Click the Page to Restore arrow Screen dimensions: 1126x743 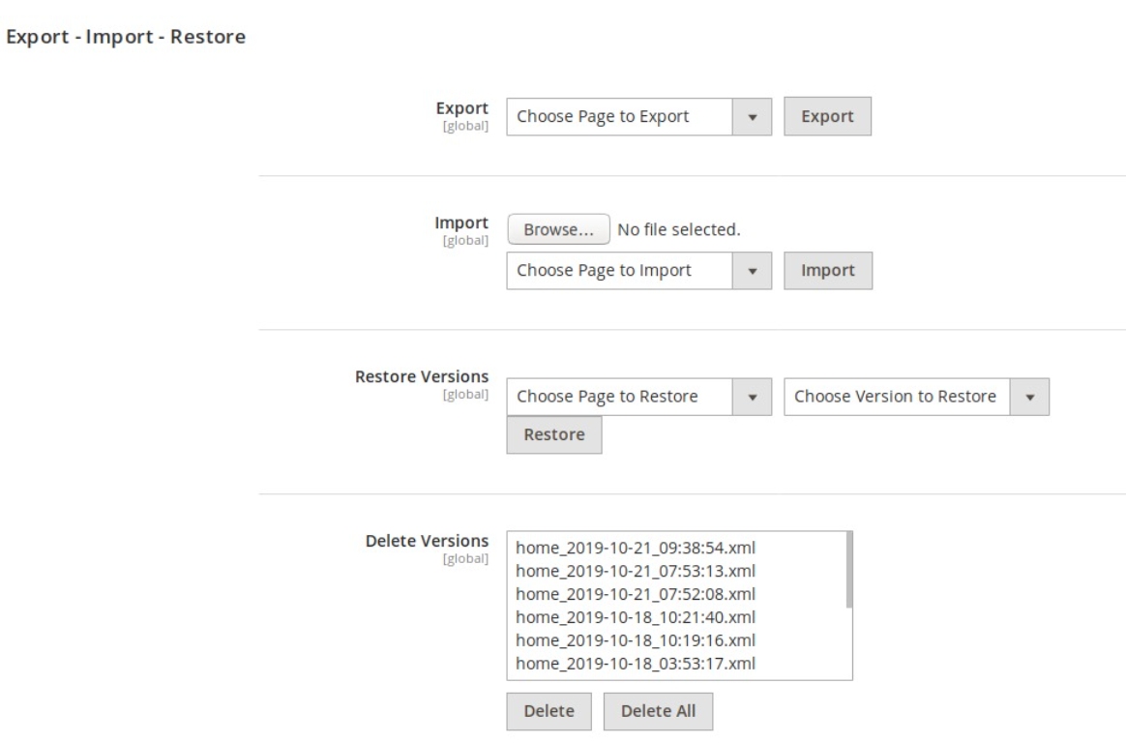coord(752,397)
